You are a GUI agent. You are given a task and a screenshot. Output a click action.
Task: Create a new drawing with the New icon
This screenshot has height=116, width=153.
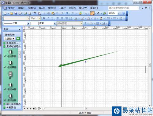[x=5, y=13]
